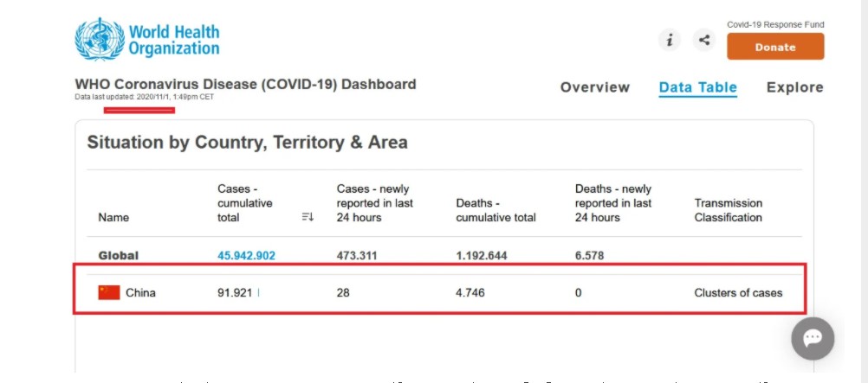Click the WHO Coronavirus Disease Dashboard title

point(246,85)
